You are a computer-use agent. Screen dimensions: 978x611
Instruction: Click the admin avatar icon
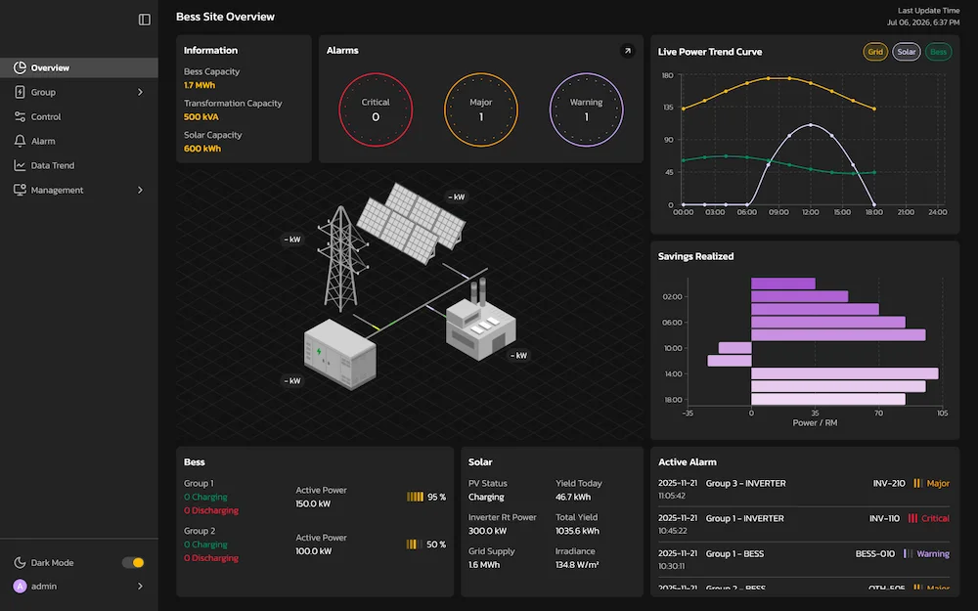(20, 586)
